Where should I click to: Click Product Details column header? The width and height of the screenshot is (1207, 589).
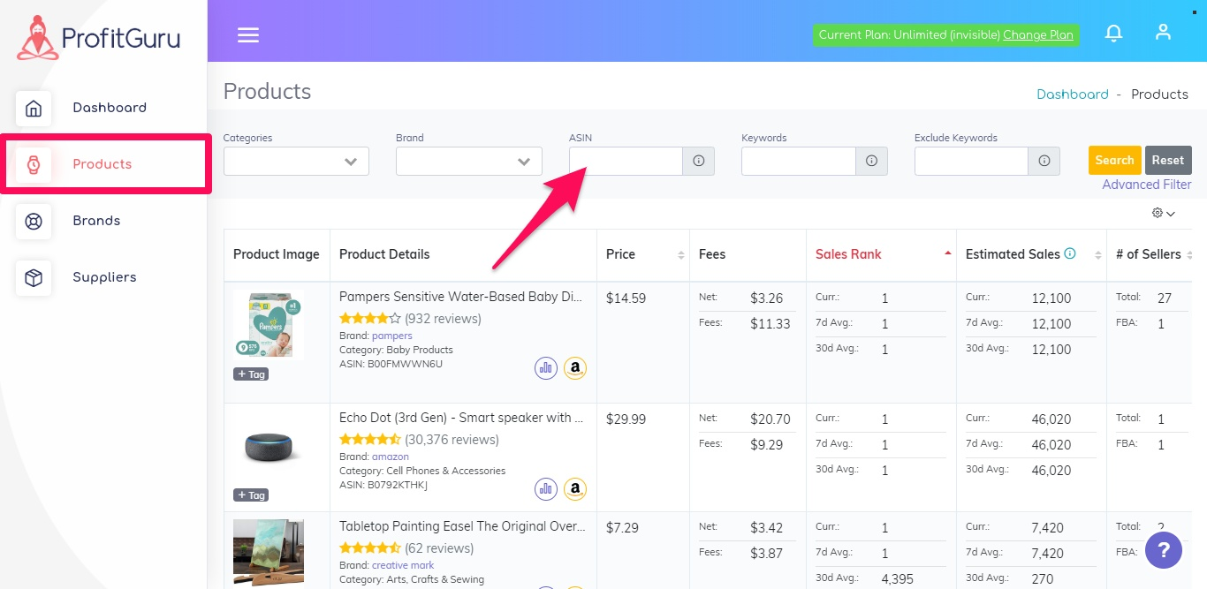[x=384, y=254]
